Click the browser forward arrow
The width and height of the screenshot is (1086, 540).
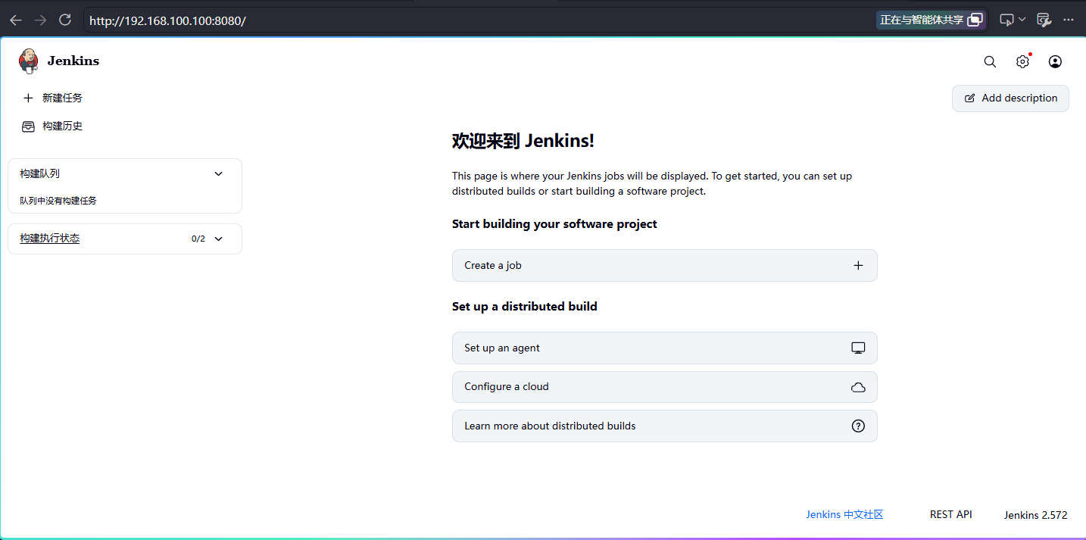(41, 20)
